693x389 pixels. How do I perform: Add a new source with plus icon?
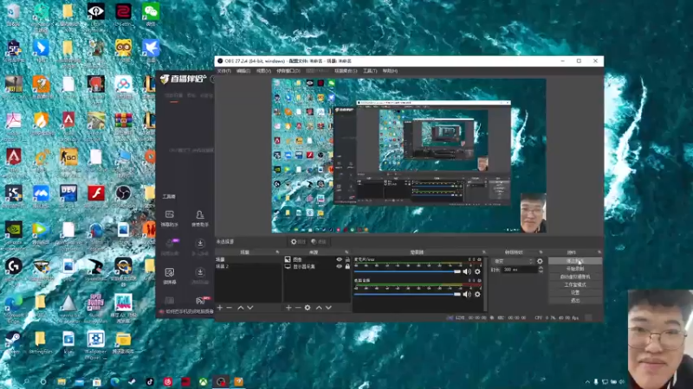pos(288,308)
